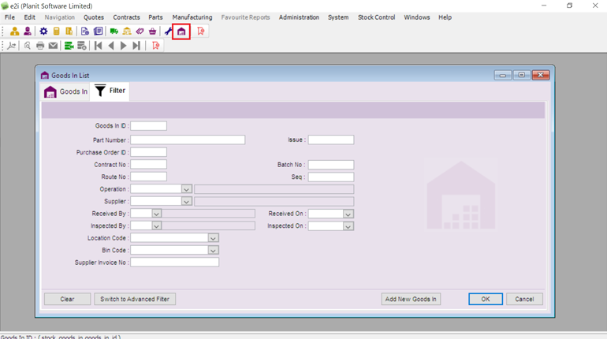The image size is (607, 339).
Task: Open the blue wrench tool icon
Action: (x=168, y=32)
